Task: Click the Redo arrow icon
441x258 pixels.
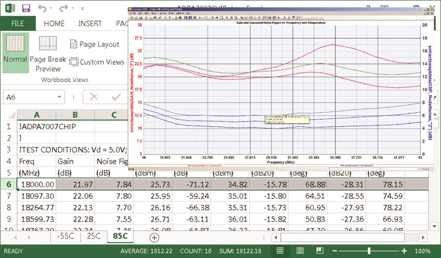Action: [x=64, y=8]
